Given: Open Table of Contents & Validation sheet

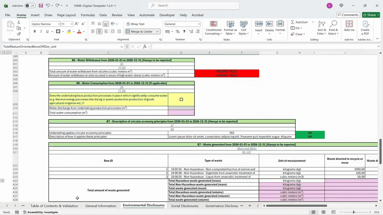Looking at the screenshot, I should [x=54, y=206].
